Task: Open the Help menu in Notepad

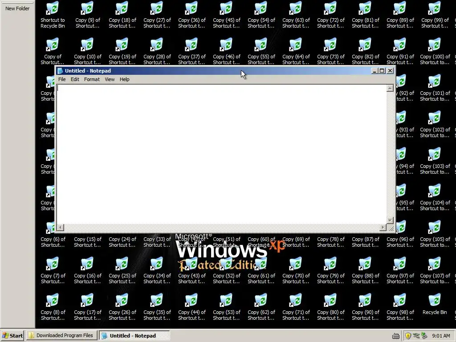Action: [125, 79]
